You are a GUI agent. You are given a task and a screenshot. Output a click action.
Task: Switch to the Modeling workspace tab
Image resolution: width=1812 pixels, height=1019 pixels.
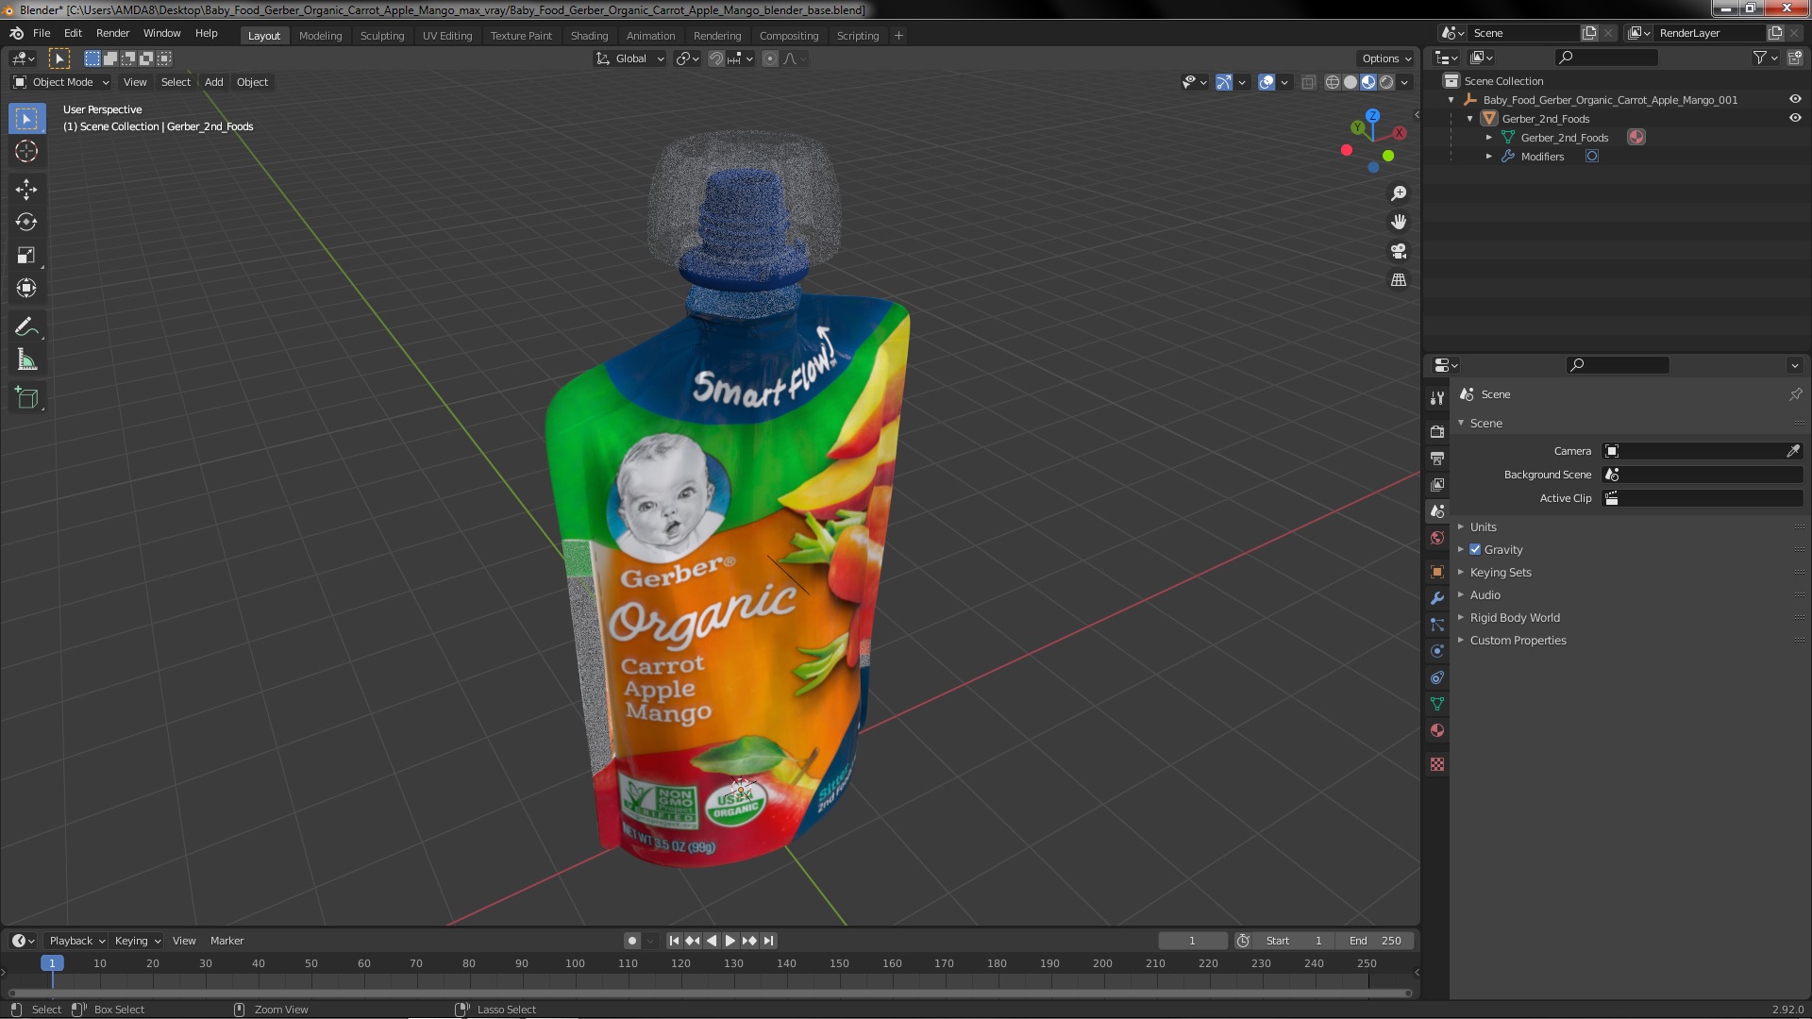pyautogui.click(x=320, y=36)
